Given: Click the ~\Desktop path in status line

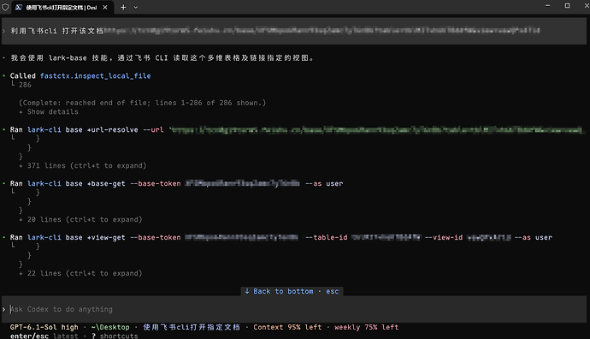Looking at the screenshot, I should pyautogui.click(x=110, y=327).
